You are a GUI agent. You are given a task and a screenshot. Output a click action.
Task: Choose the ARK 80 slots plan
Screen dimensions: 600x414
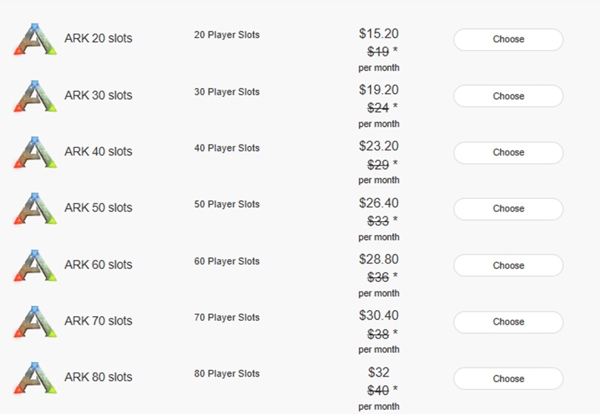pos(507,378)
